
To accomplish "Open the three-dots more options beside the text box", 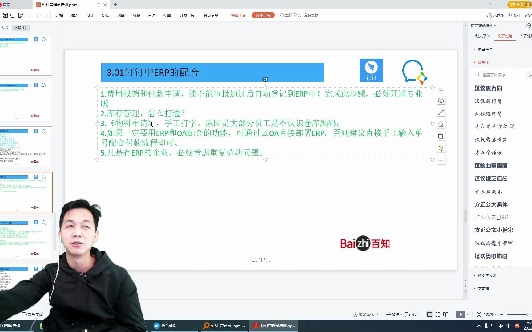I will point(441,160).
